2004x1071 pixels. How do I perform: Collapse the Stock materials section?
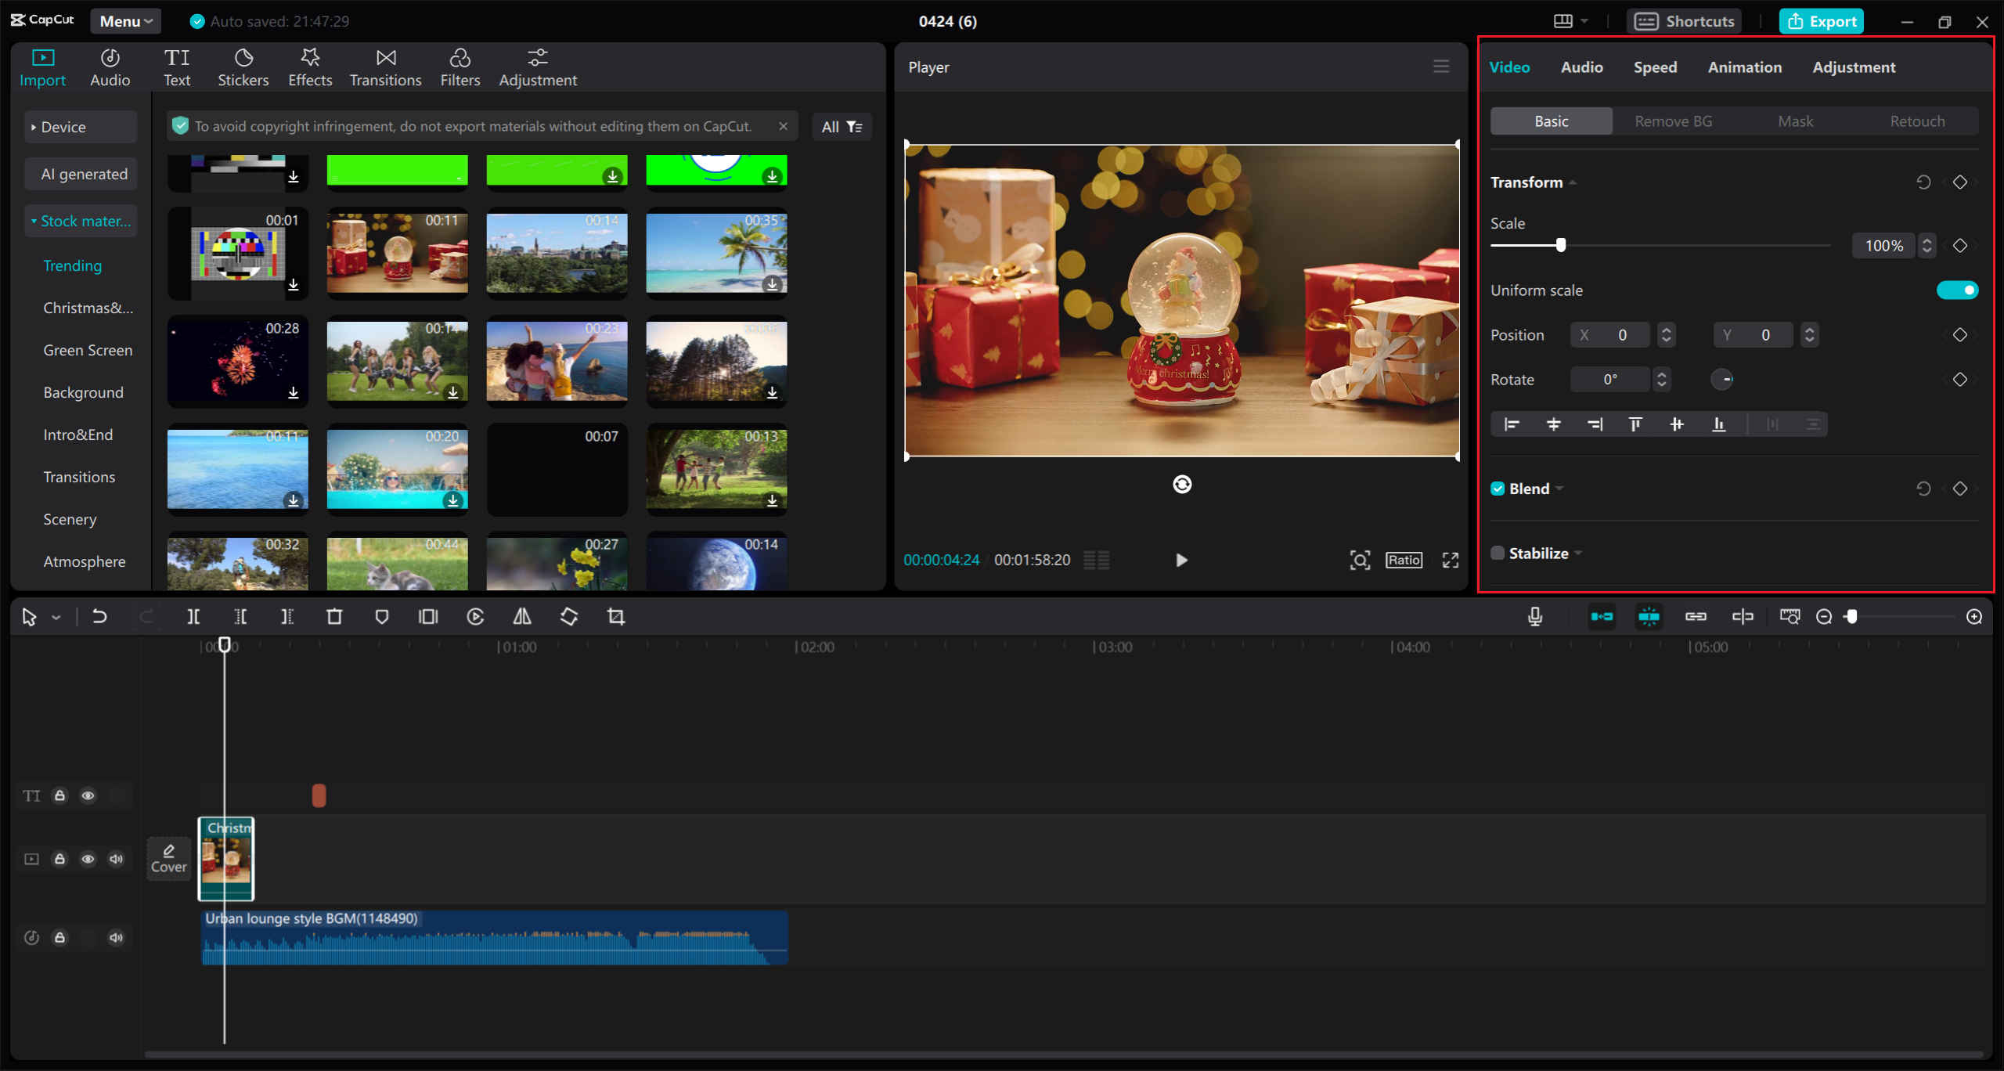click(x=81, y=222)
